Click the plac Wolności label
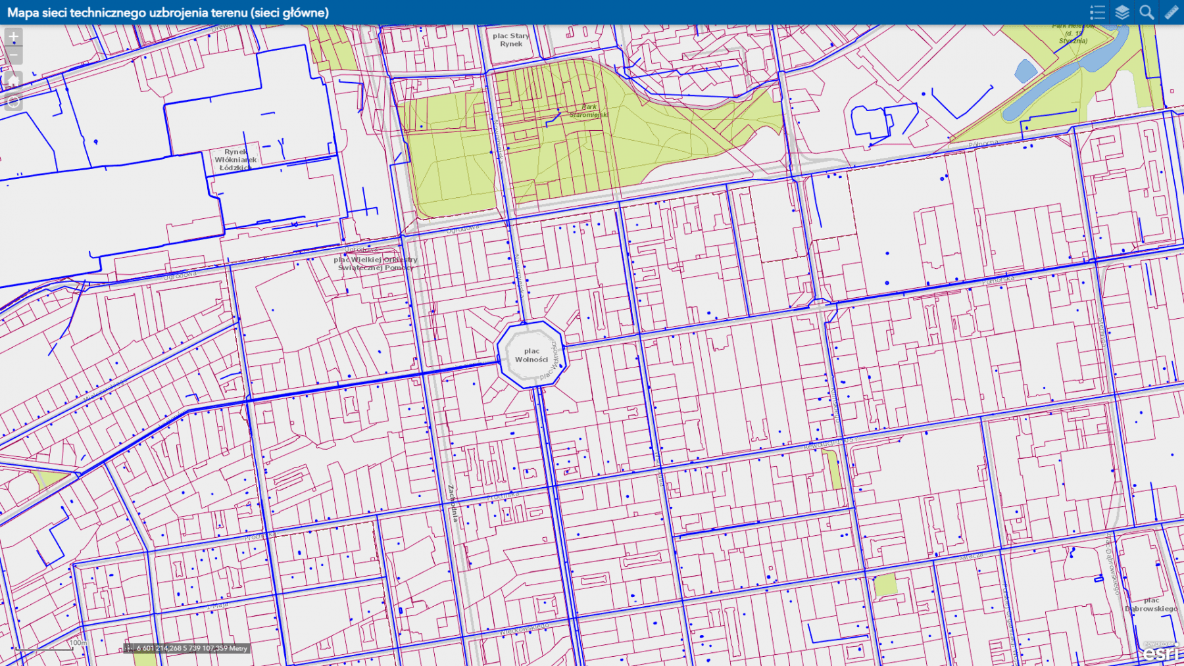The height and width of the screenshot is (666, 1184). point(531,356)
